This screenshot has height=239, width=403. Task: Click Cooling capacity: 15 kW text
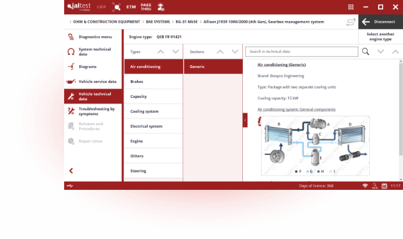coord(278,98)
